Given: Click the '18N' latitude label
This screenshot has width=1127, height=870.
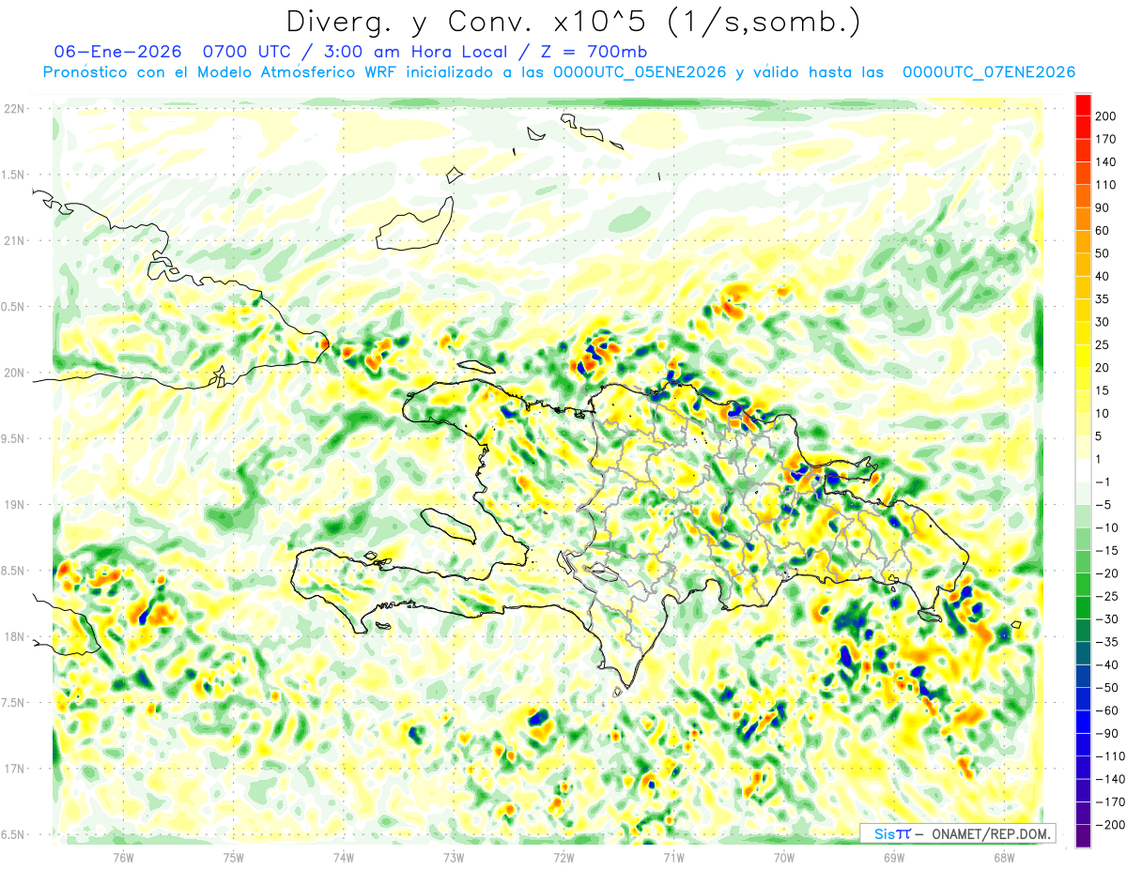Looking at the screenshot, I should 14,637.
